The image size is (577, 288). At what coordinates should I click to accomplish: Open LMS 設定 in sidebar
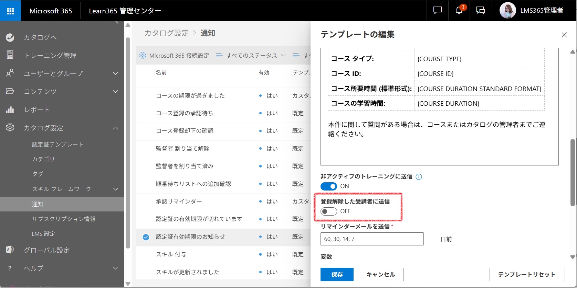[x=44, y=234]
